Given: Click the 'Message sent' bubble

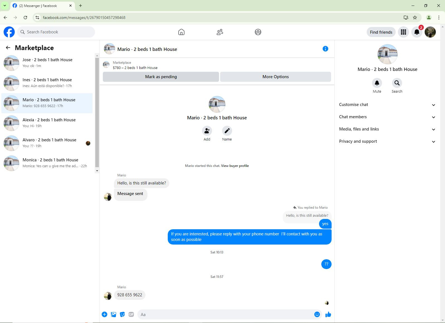Looking at the screenshot, I should 130,194.
